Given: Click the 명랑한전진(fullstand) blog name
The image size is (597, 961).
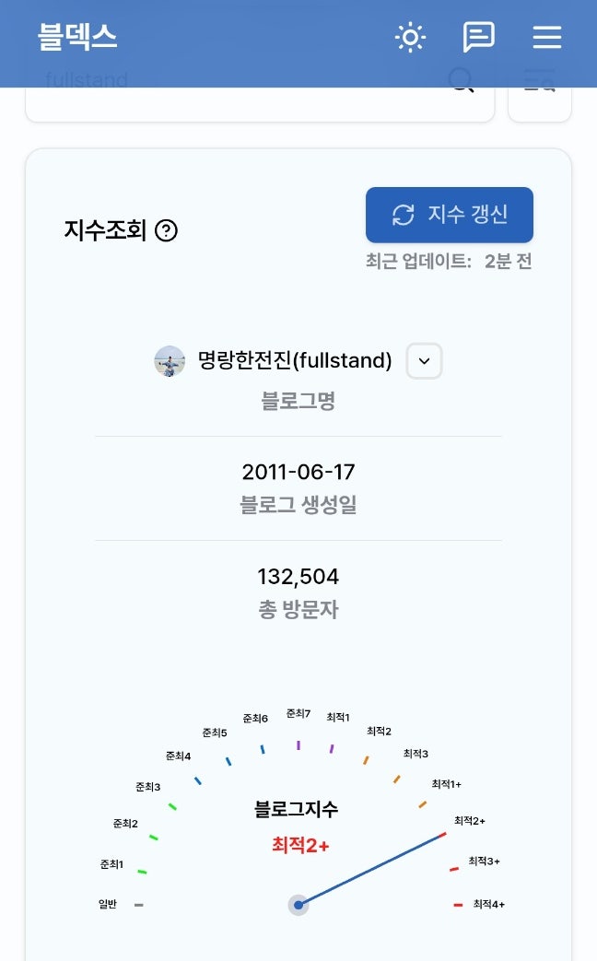Looking at the screenshot, I should 295,361.
